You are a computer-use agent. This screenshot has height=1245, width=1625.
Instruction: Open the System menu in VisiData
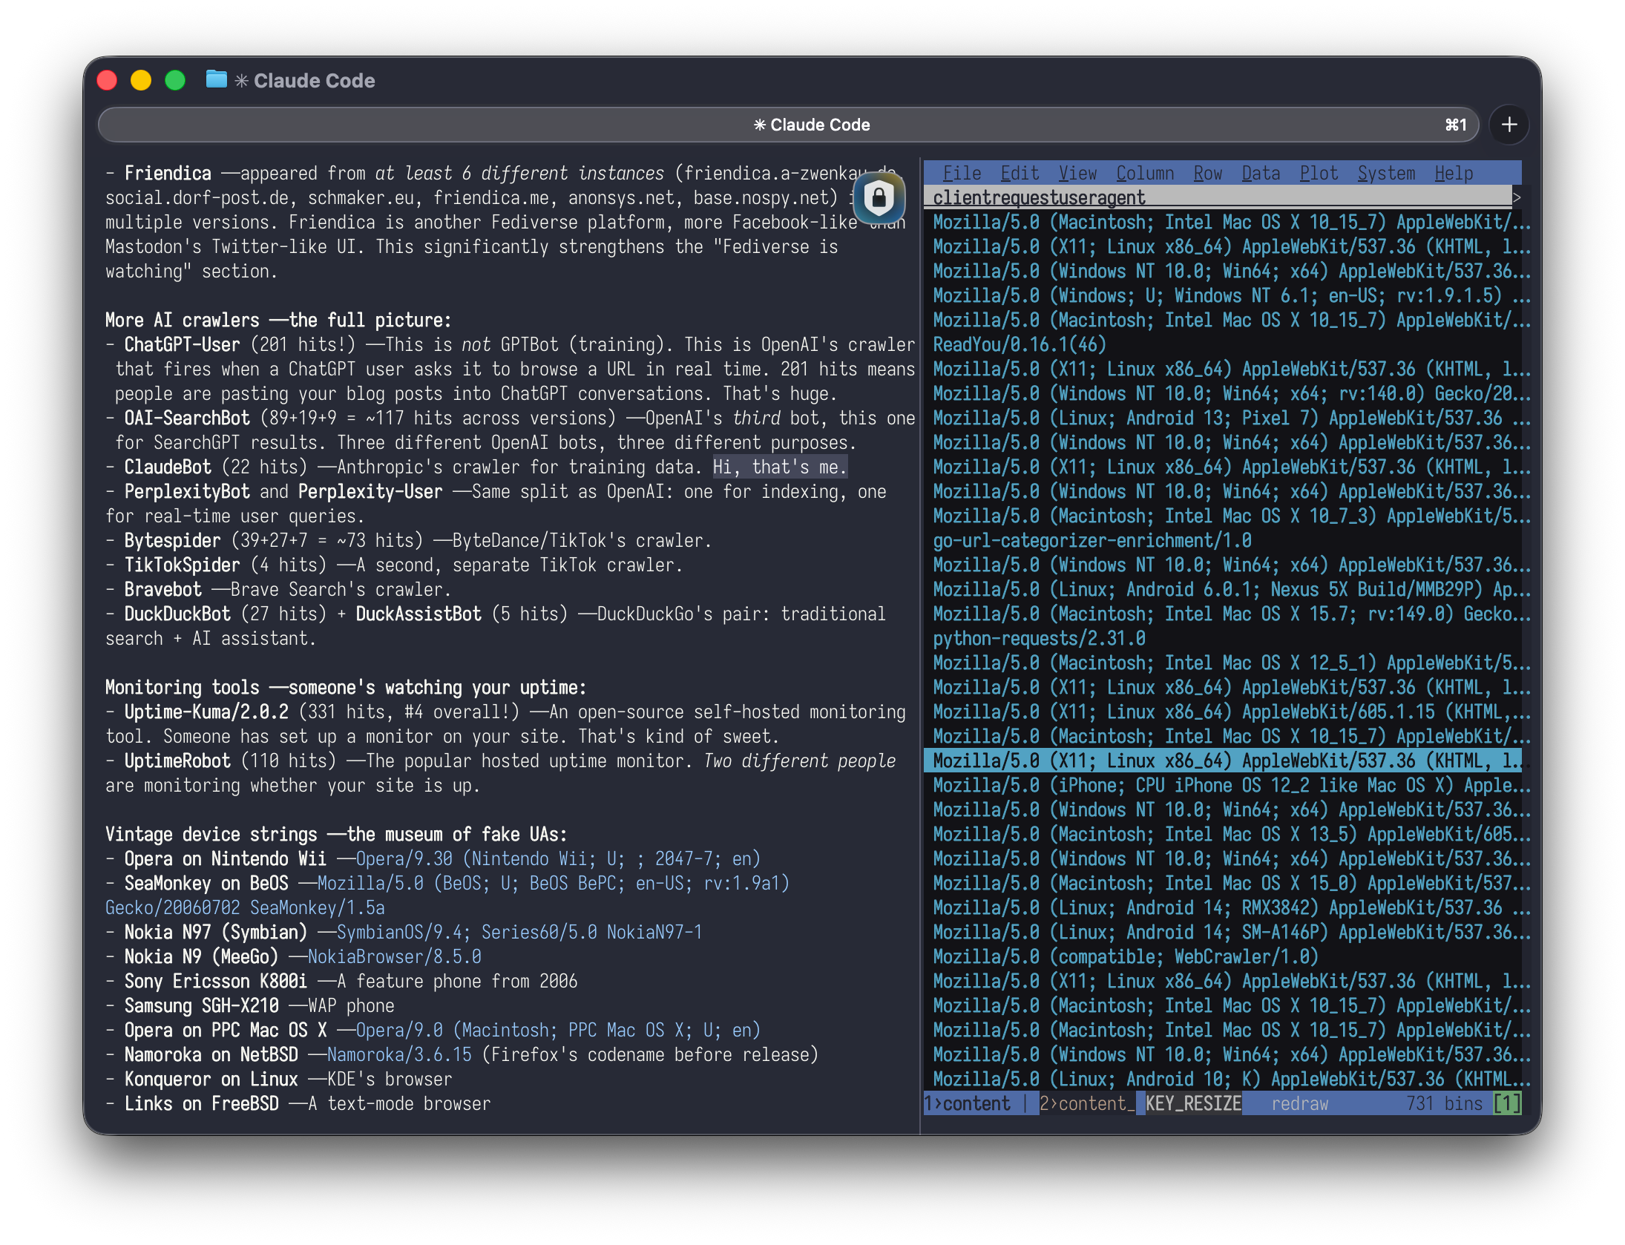pyautogui.click(x=1386, y=173)
